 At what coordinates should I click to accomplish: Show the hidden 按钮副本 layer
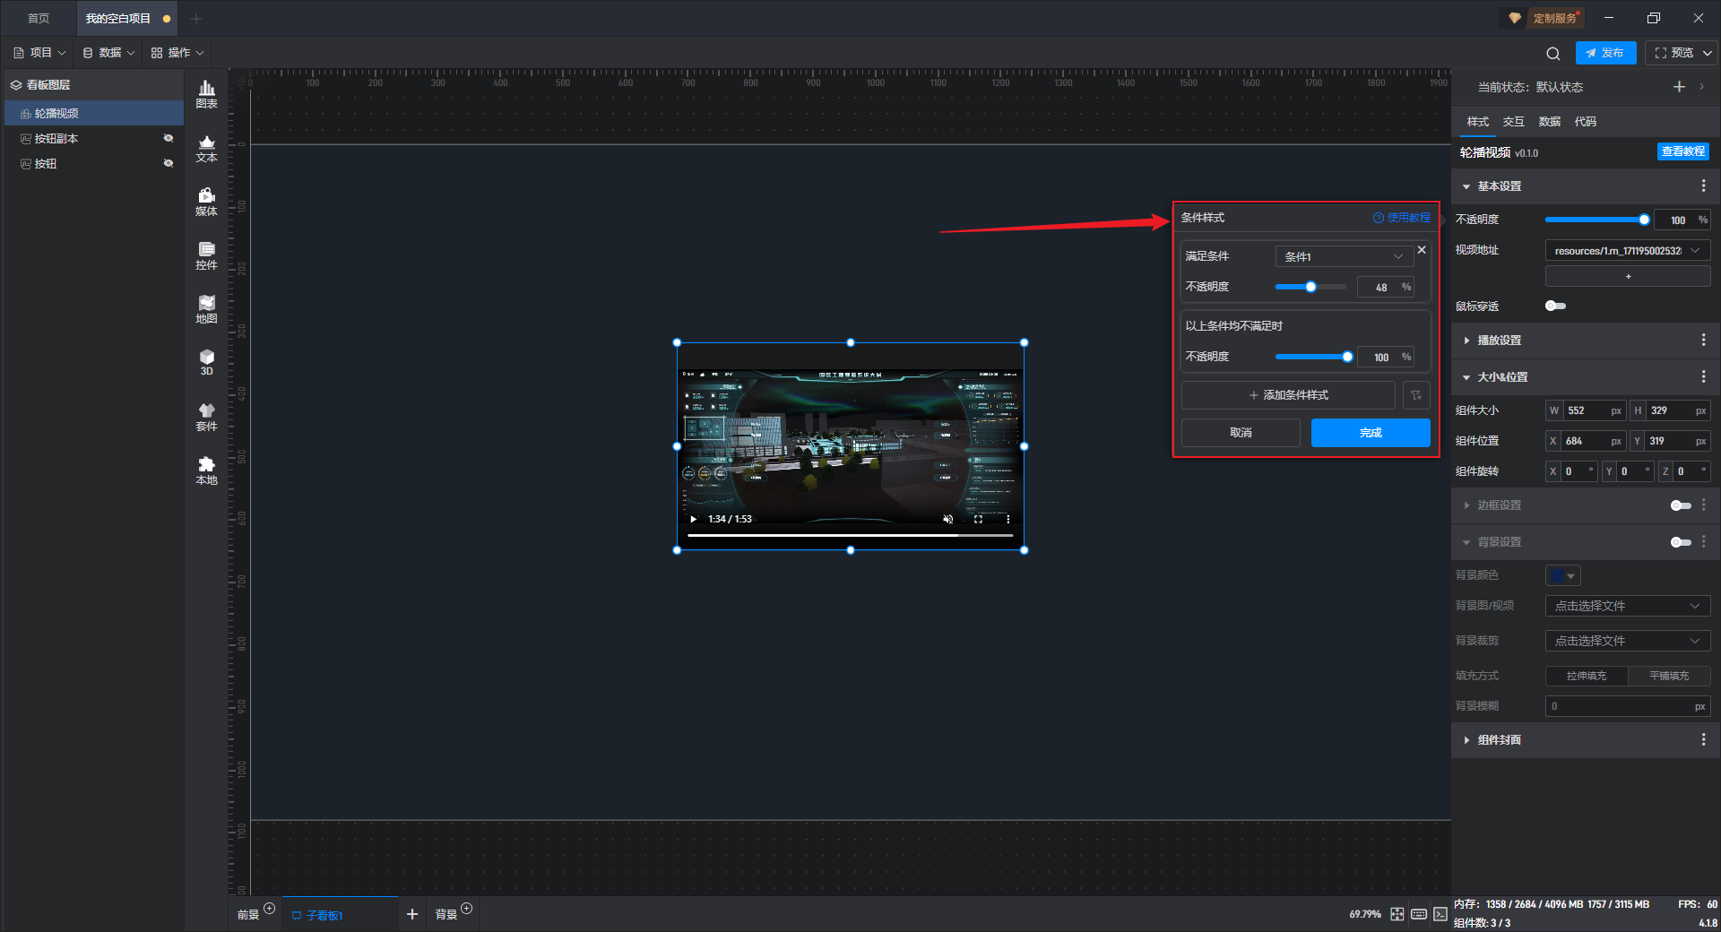tap(169, 138)
